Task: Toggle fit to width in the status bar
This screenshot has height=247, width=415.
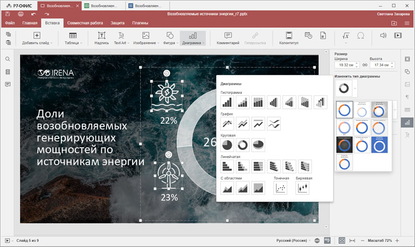Action: click(x=352, y=240)
